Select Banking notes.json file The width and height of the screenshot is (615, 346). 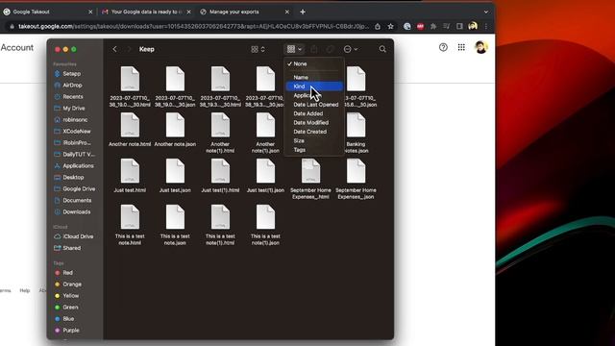pyautogui.click(x=356, y=134)
